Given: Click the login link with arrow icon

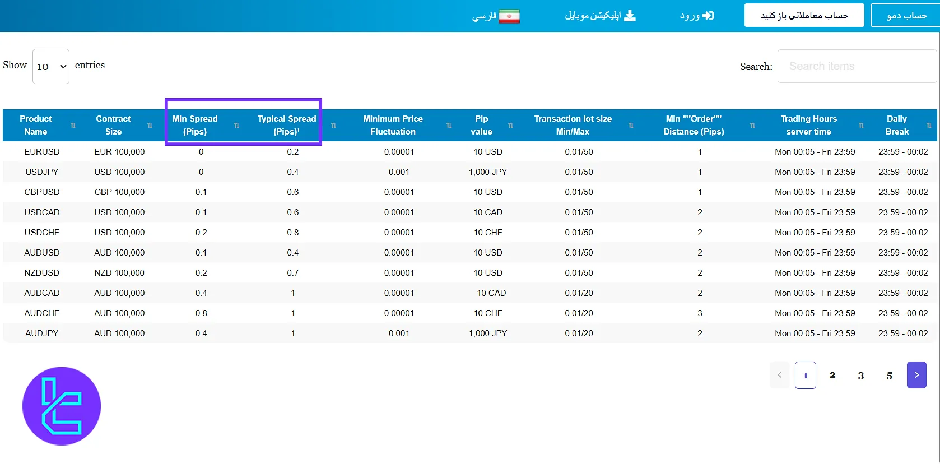Looking at the screenshot, I should [697, 16].
